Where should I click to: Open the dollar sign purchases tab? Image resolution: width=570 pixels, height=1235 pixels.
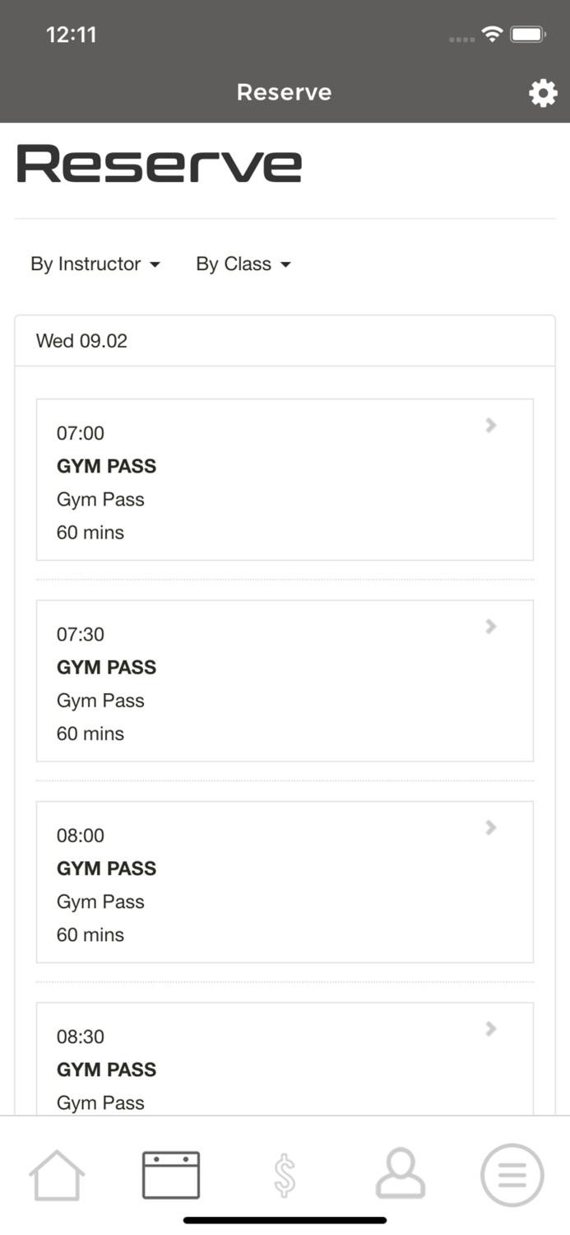285,1175
